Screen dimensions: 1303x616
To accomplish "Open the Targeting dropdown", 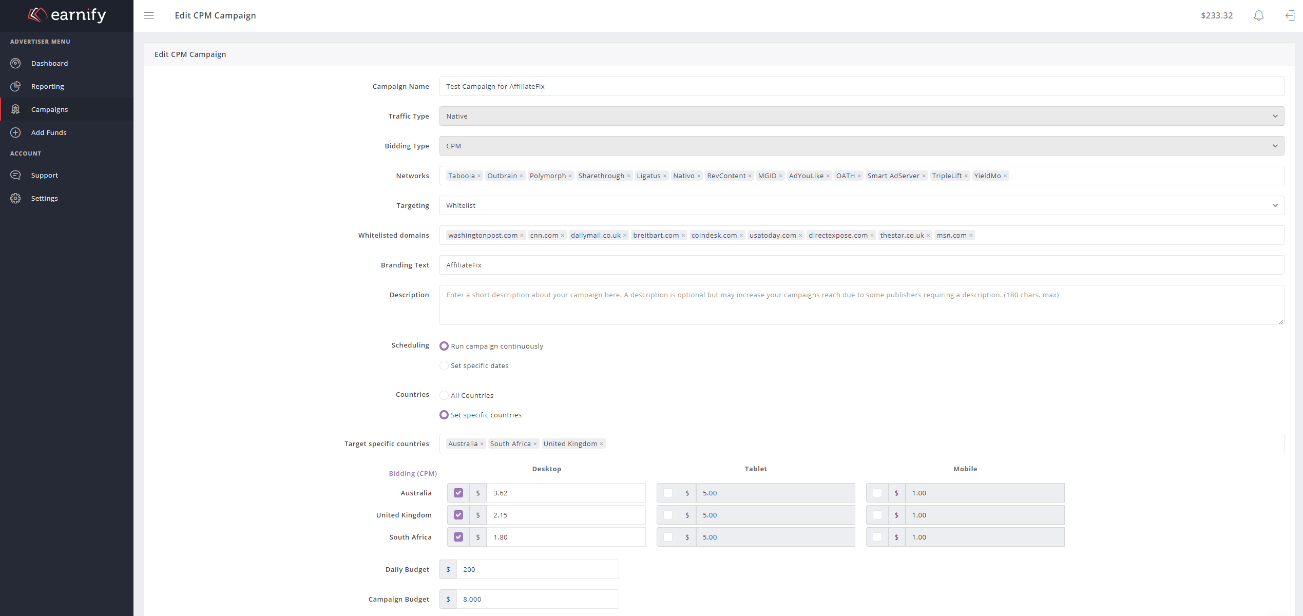I will coord(861,205).
